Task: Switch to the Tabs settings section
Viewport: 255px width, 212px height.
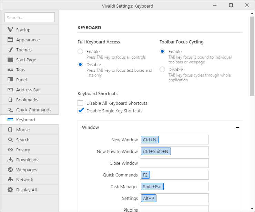Action: pos(20,70)
